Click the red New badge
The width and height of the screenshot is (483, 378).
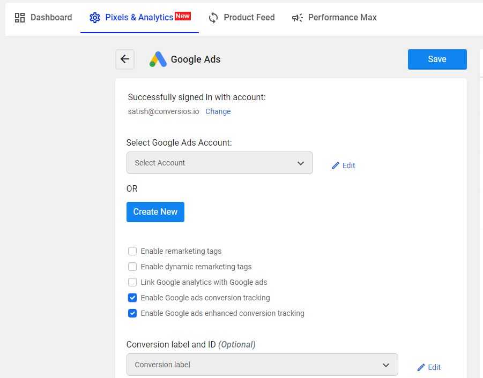point(183,16)
